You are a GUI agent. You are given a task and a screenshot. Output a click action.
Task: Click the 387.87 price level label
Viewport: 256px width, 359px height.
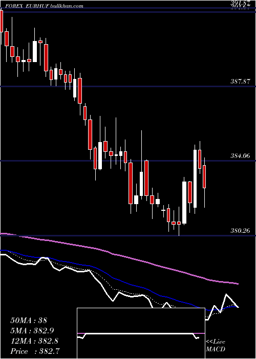coord(240,81)
